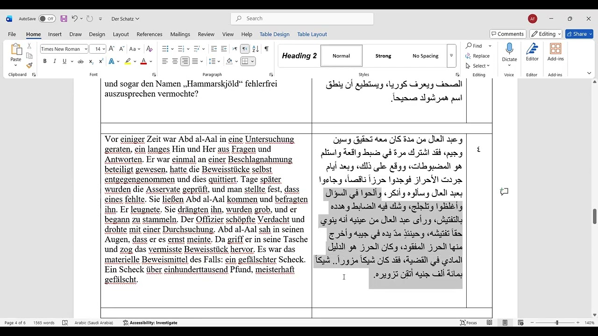The width and height of the screenshot is (598, 336).
Task: Expand the Styles gallery arrow
Action: (451, 56)
